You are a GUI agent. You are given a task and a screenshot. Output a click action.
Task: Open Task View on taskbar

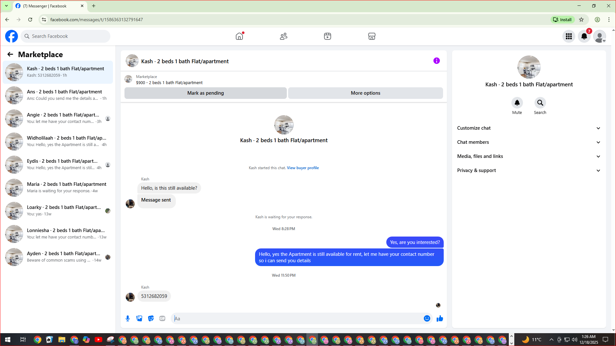(x=23, y=340)
